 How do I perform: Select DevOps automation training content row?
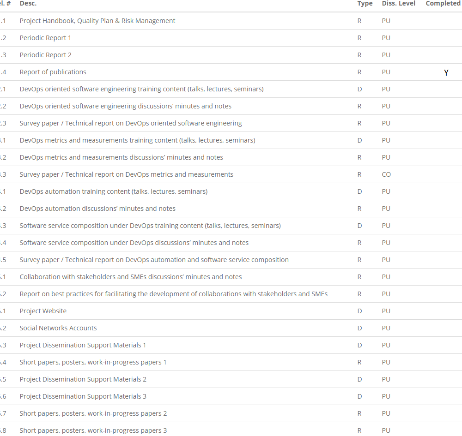113,191
